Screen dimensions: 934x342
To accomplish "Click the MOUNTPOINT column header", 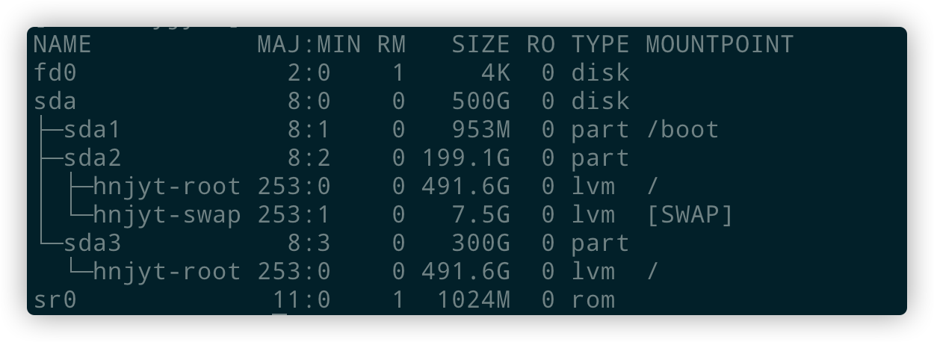I will (x=720, y=45).
